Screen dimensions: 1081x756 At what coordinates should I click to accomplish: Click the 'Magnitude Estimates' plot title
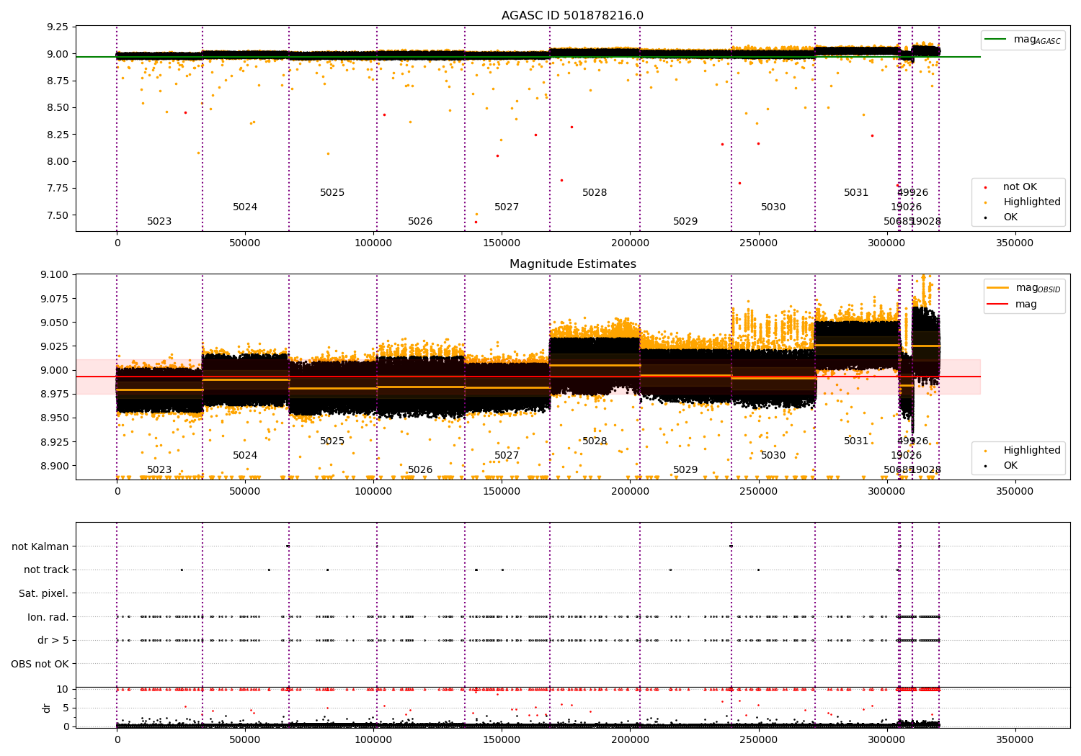tap(572, 264)
